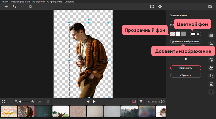This screenshot has height=119, width=216.
Task: Open the adjustment sliders tool in sidebar
Action: click(x=211, y=35)
